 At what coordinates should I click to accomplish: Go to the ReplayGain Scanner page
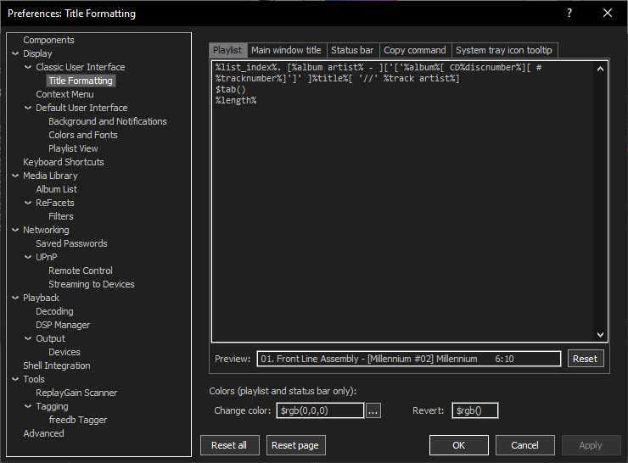coord(76,393)
